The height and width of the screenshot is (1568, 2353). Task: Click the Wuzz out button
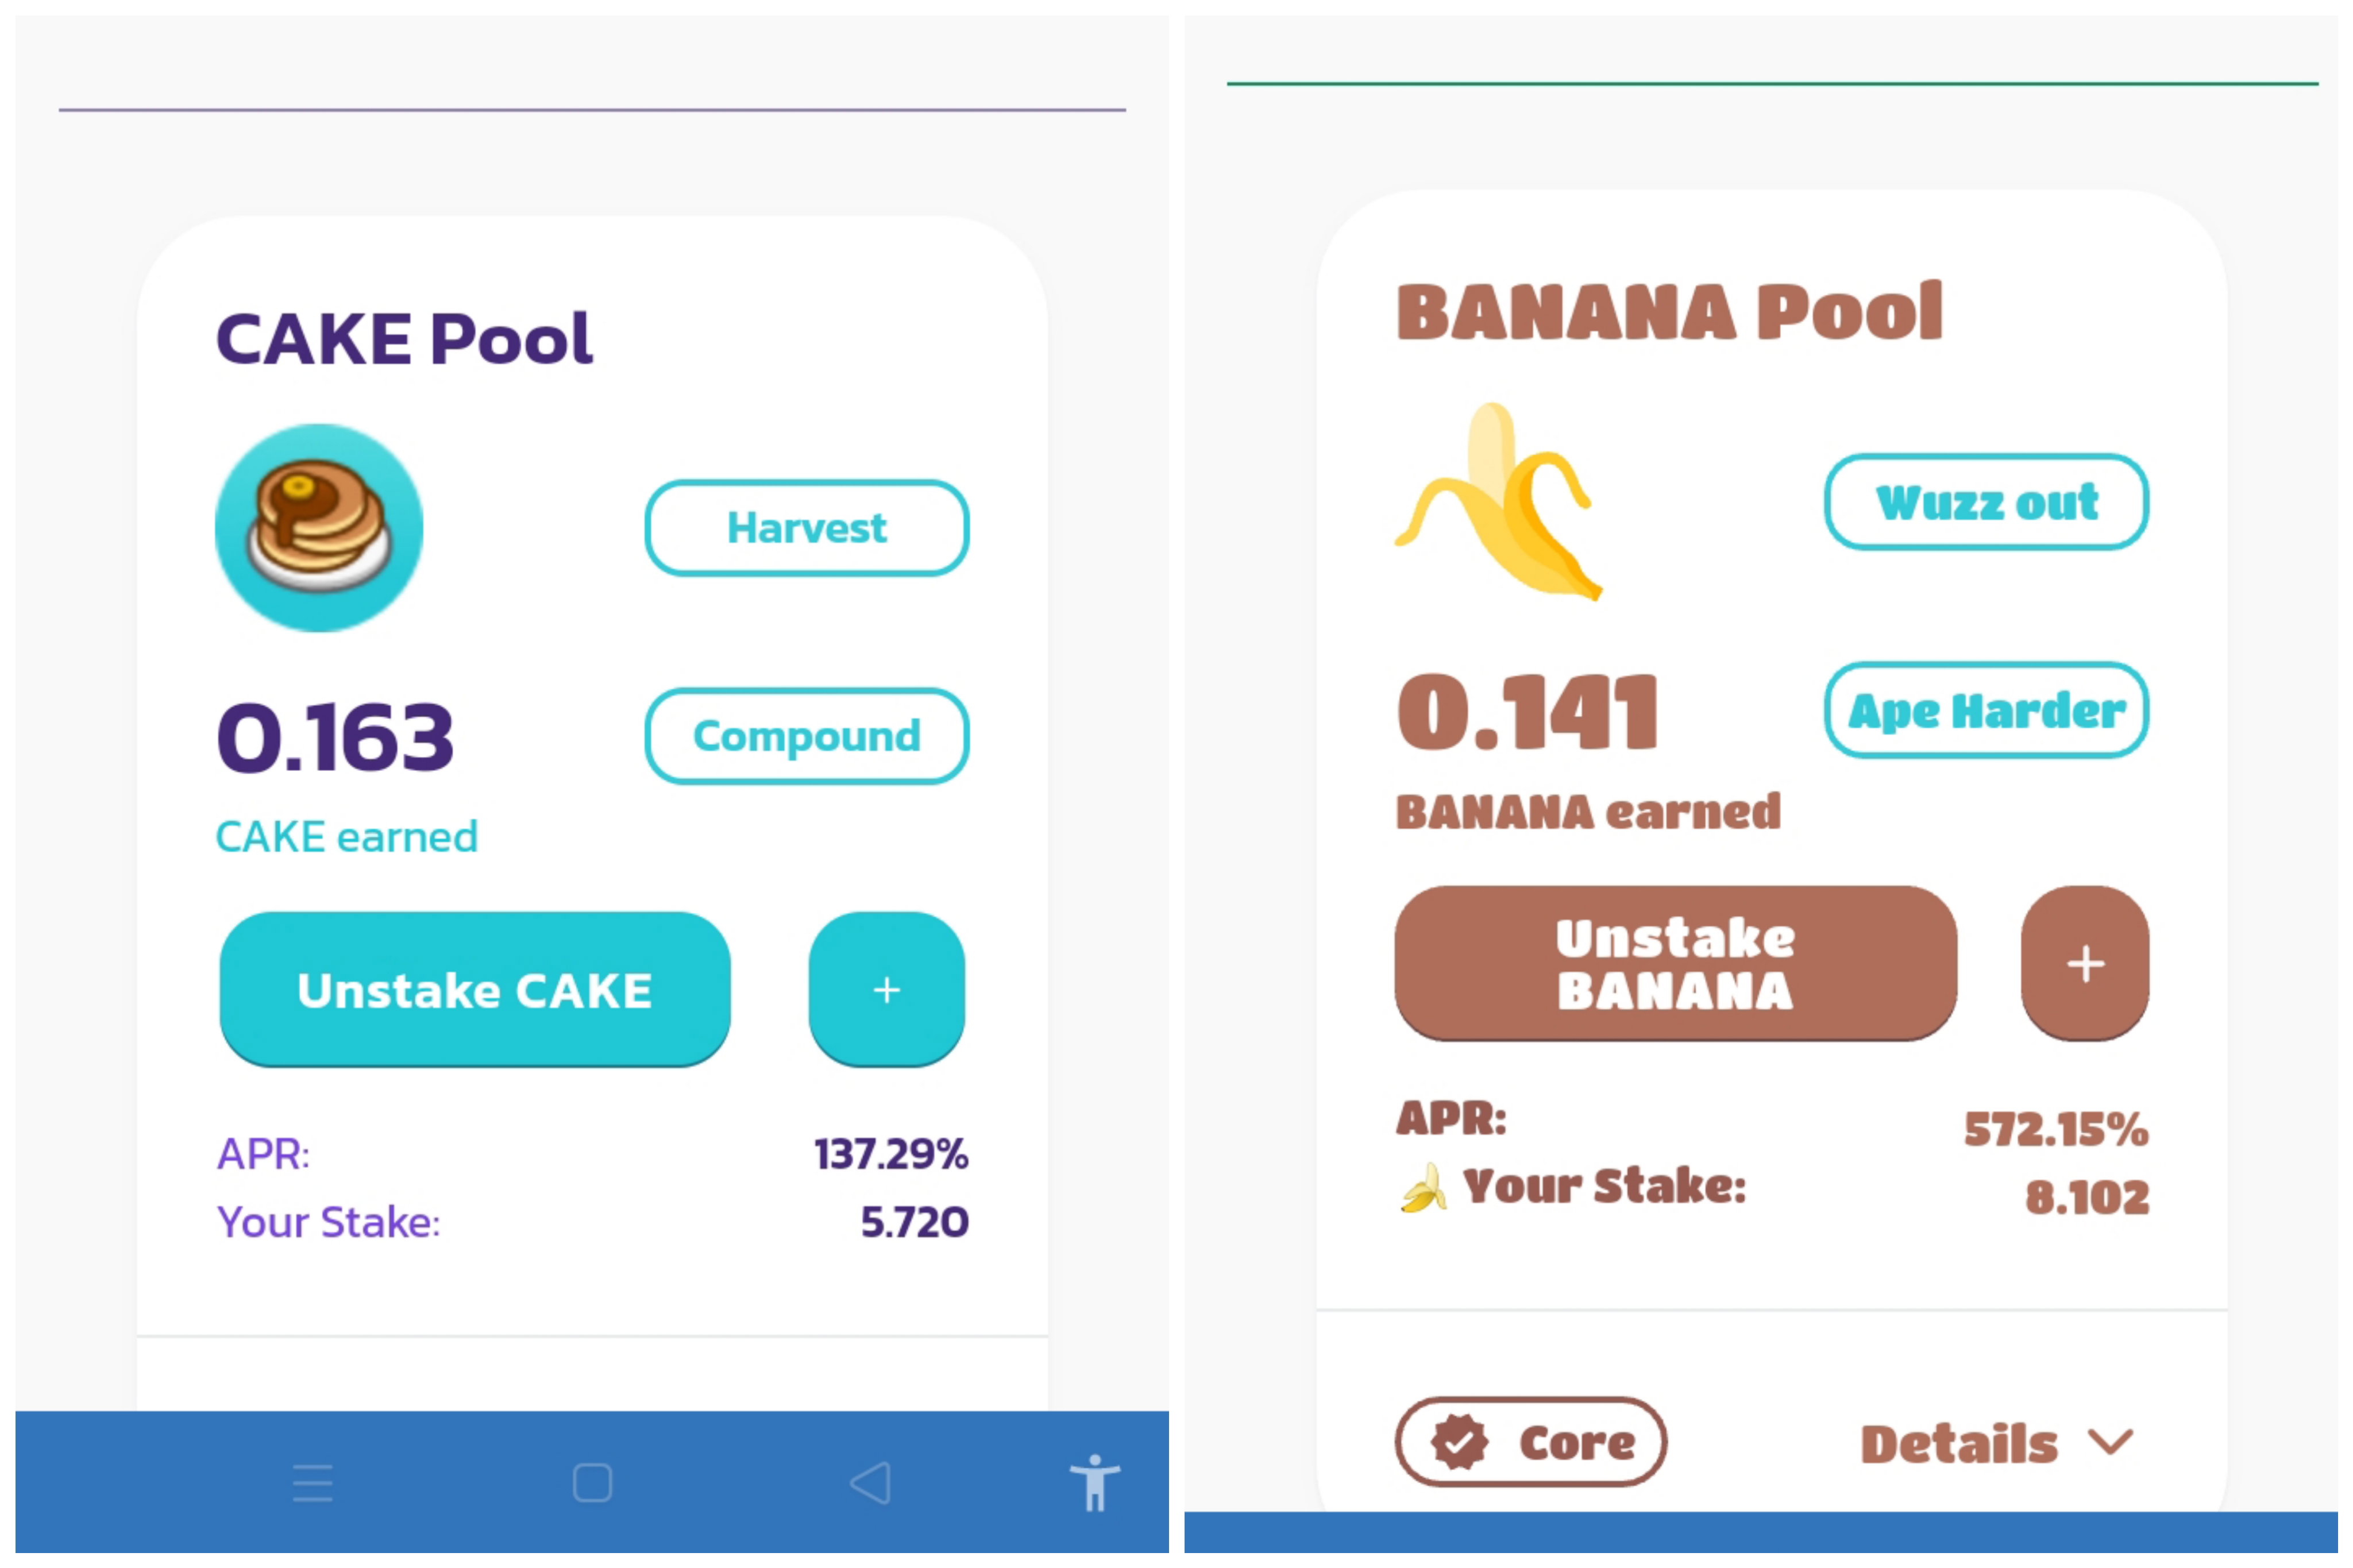pyautogui.click(x=1985, y=501)
